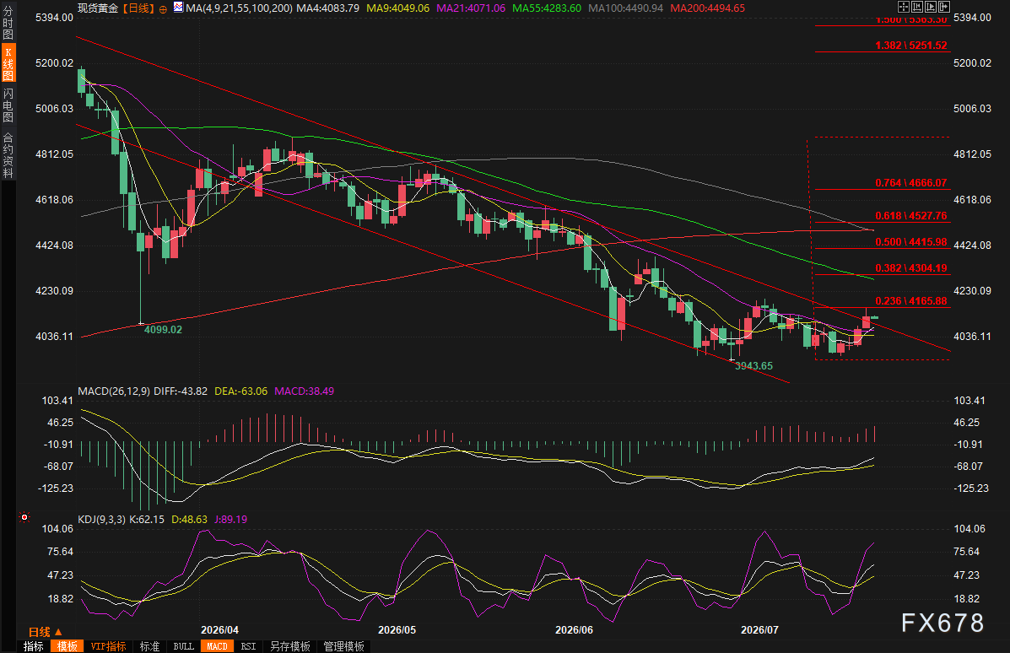Open the 闪电图 side tab
Image resolution: width=1010 pixels, height=653 pixels.
tap(8, 105)
